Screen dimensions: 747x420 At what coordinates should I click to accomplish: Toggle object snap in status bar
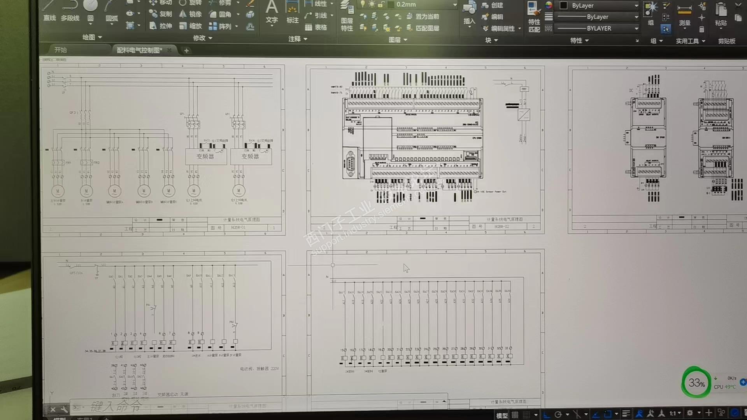click(608, 415)
